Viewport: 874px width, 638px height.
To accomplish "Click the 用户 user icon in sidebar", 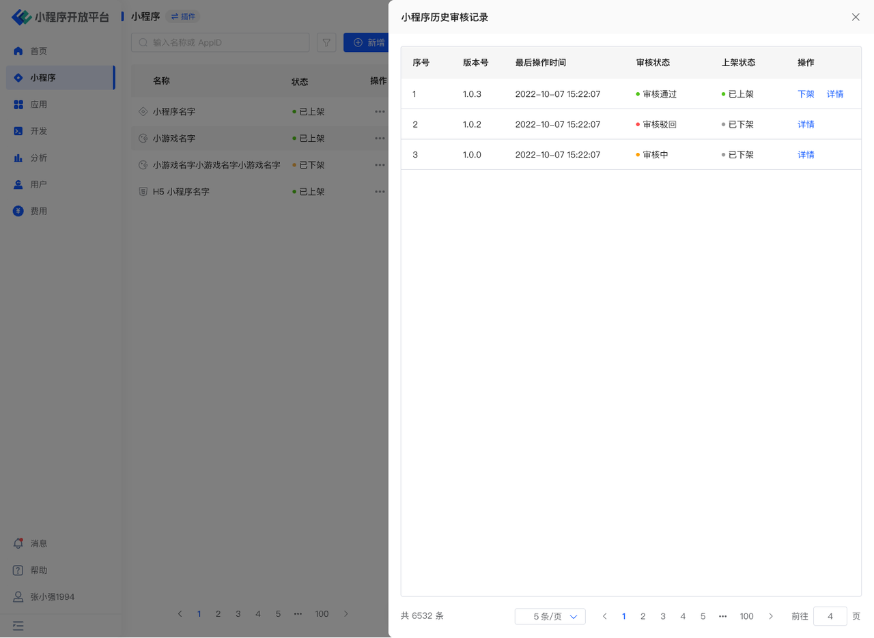I will pos(18,184).
